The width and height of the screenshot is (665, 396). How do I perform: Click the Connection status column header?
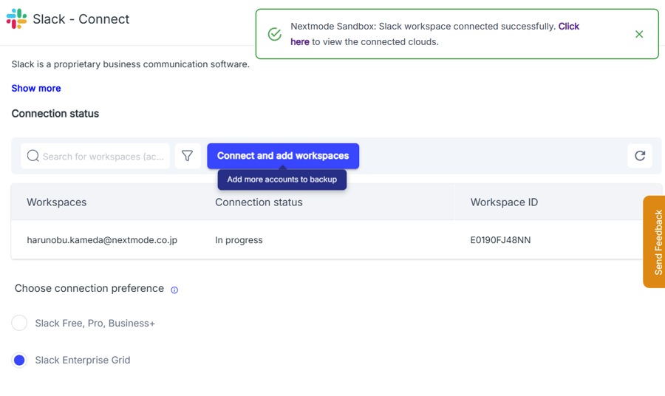(x=259, y=202)
